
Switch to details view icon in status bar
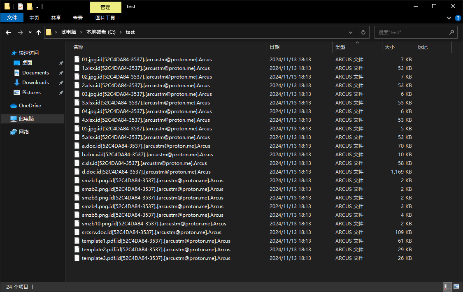(x=447, y=286)
